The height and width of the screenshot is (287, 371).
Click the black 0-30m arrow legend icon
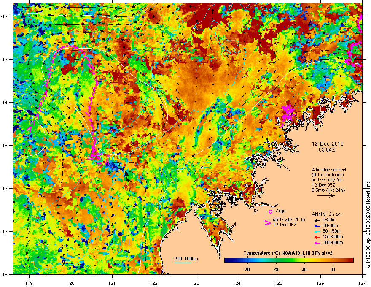(317, 220)
